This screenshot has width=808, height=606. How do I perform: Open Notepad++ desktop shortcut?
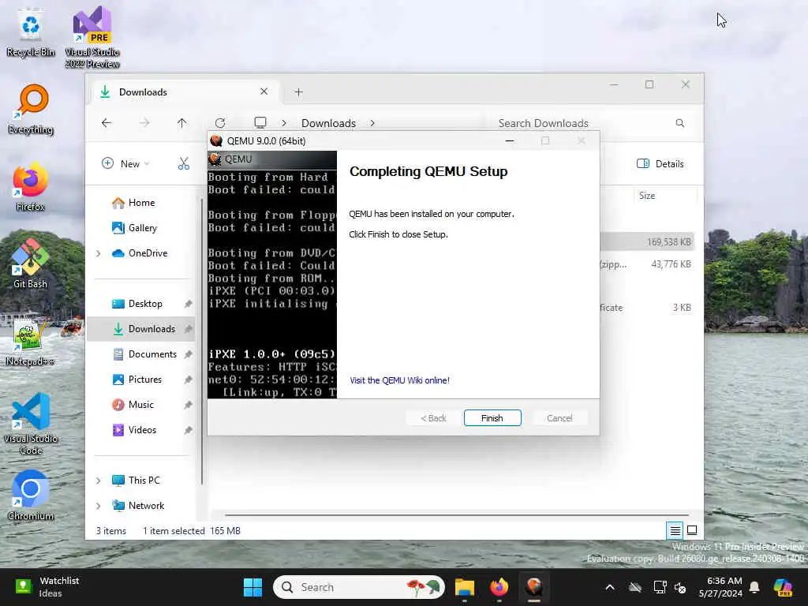31,341
